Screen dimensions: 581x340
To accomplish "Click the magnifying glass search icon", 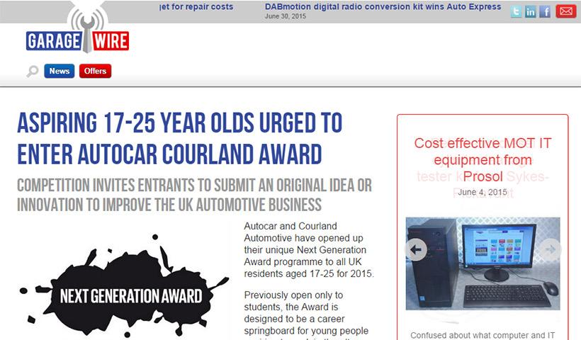I will (32, 71).
